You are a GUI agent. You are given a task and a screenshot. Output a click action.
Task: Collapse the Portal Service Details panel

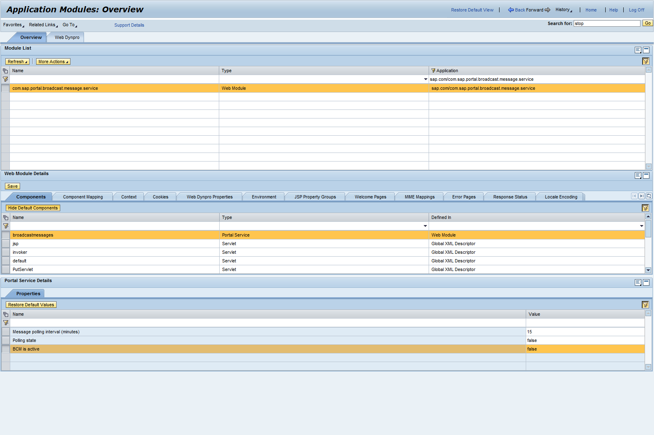click(646, 282)
